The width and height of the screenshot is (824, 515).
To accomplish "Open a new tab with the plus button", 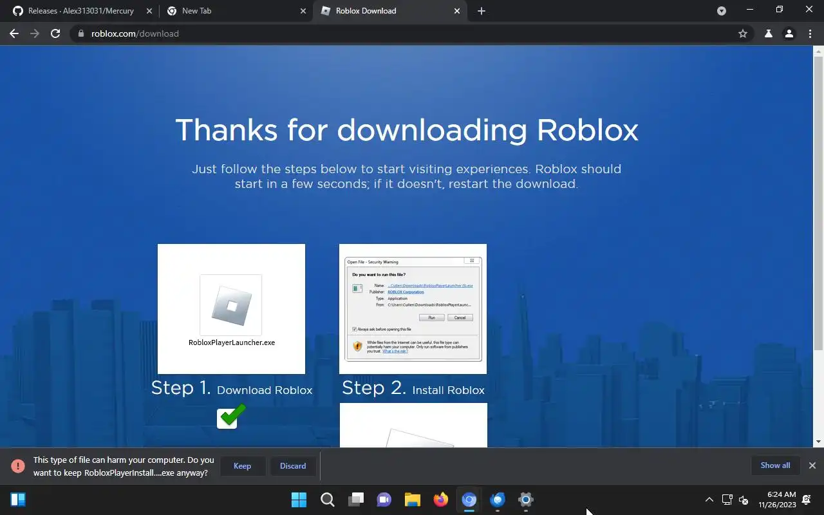I will [x=482, y=11].
